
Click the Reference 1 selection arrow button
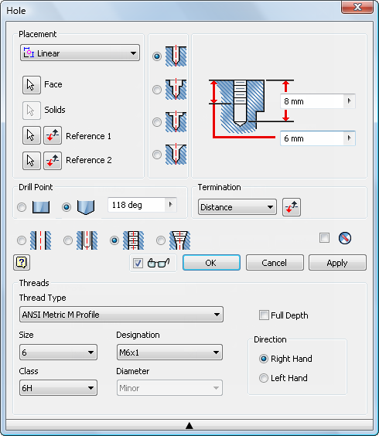coord(32,135)
